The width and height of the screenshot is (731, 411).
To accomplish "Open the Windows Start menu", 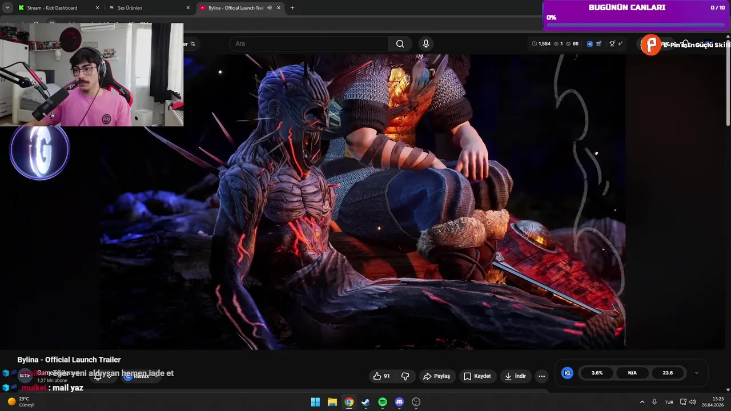I will tap(315, 402).
